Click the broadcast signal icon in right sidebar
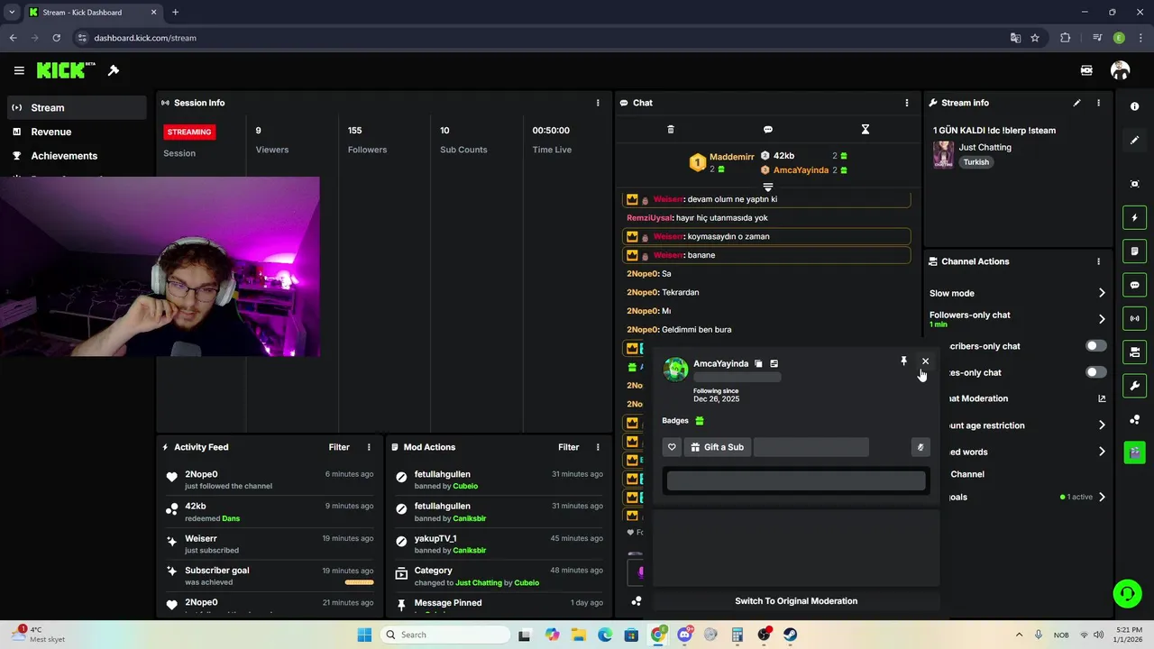Viewport: 1154px width, 649px height. (1134, 318)
